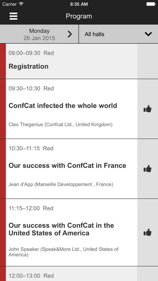Viewport: 158px width, 281px height.
Task: Like the United States of America session
Action: point(148,233)
